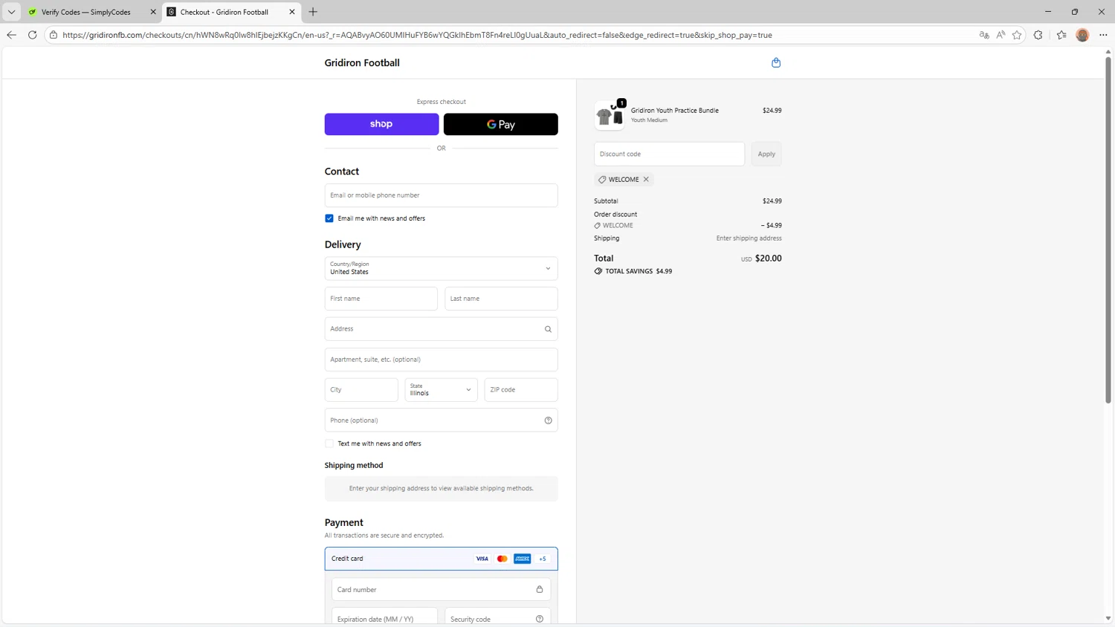Remove the WELCOME discount code tag
This screenshot has width=1115, height=627.
coord(646,179)
